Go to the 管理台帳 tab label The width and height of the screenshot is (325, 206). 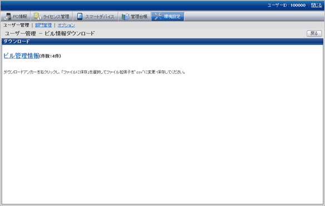pyautogui.click(x=139, y=17)
